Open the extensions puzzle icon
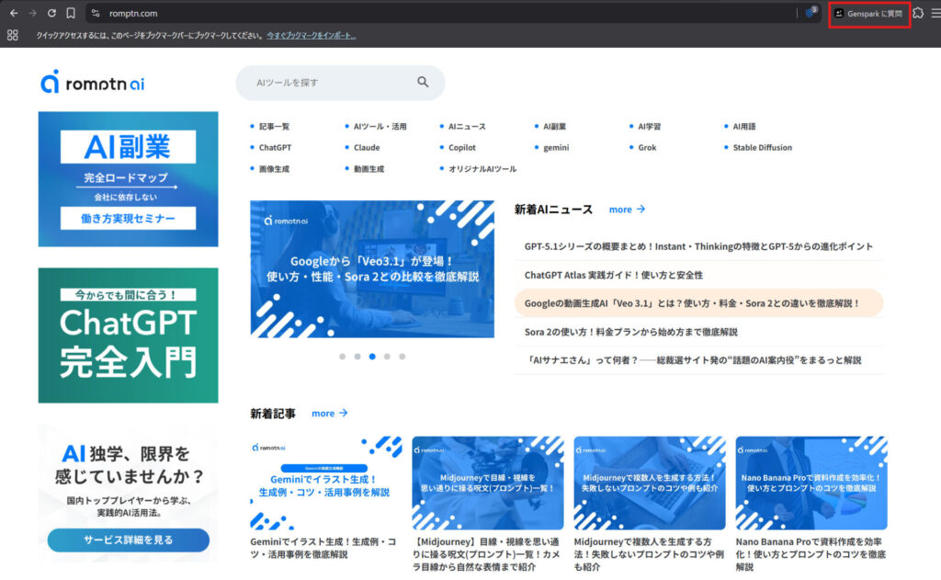The height and width of the screenshot is (580, 941). coord(918,14)
